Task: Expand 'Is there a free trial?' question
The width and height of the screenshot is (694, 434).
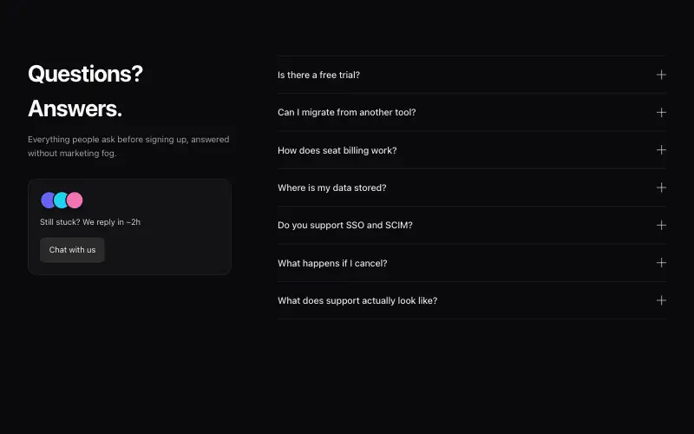Action: 472,75
